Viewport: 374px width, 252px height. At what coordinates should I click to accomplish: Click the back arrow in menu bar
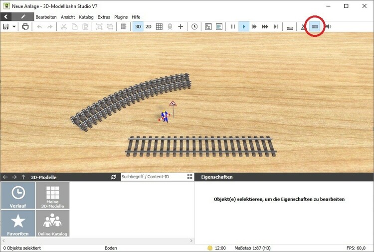pyautogui.click(x=6, y=16)
